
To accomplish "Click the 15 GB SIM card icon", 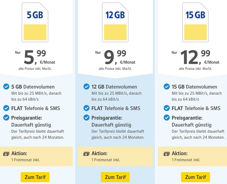I will pos(195,22).
